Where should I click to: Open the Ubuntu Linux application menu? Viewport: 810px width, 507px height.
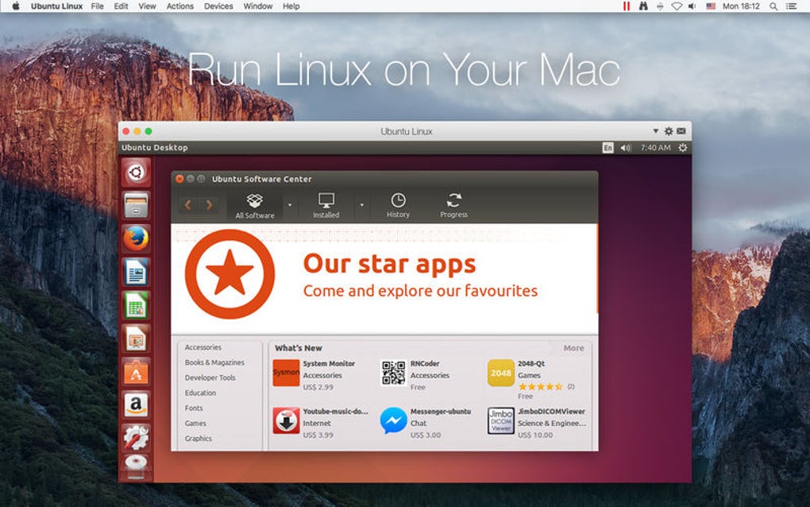click(x=57, y=6)
